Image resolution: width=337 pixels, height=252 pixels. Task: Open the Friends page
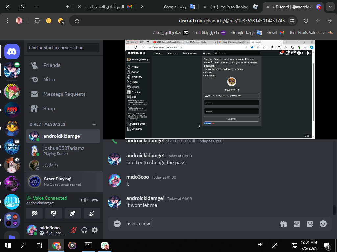pyautogui.click(x=63, y=65)
